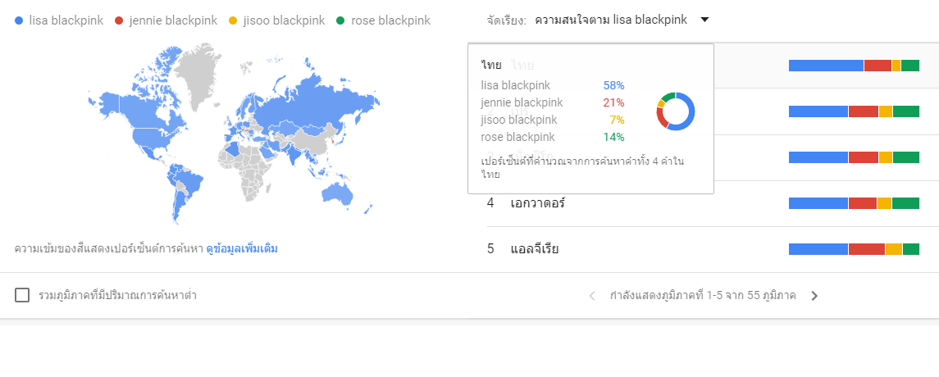Select the แอลจีเรีย region row

point(534,249)
